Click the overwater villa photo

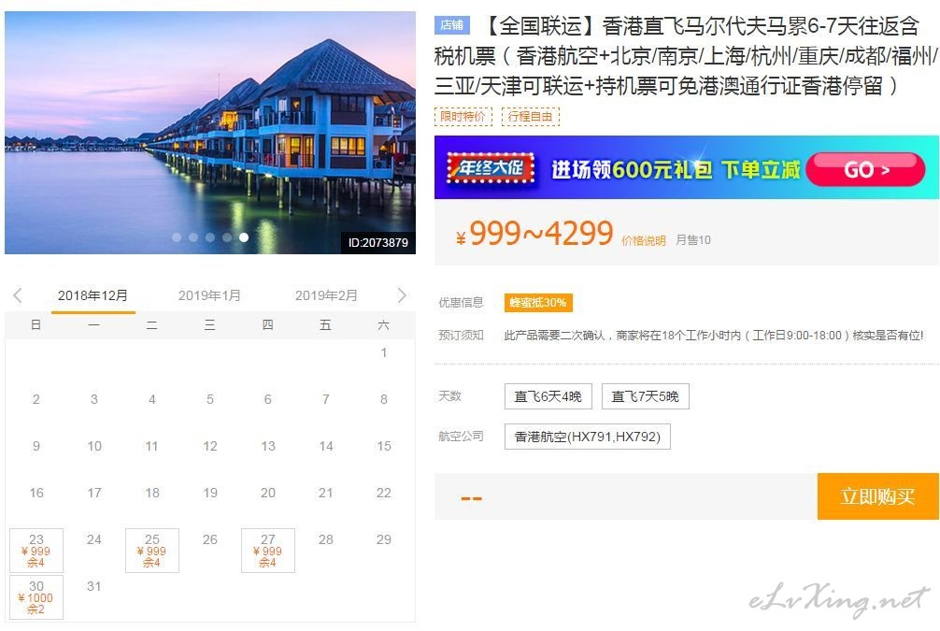210,133
